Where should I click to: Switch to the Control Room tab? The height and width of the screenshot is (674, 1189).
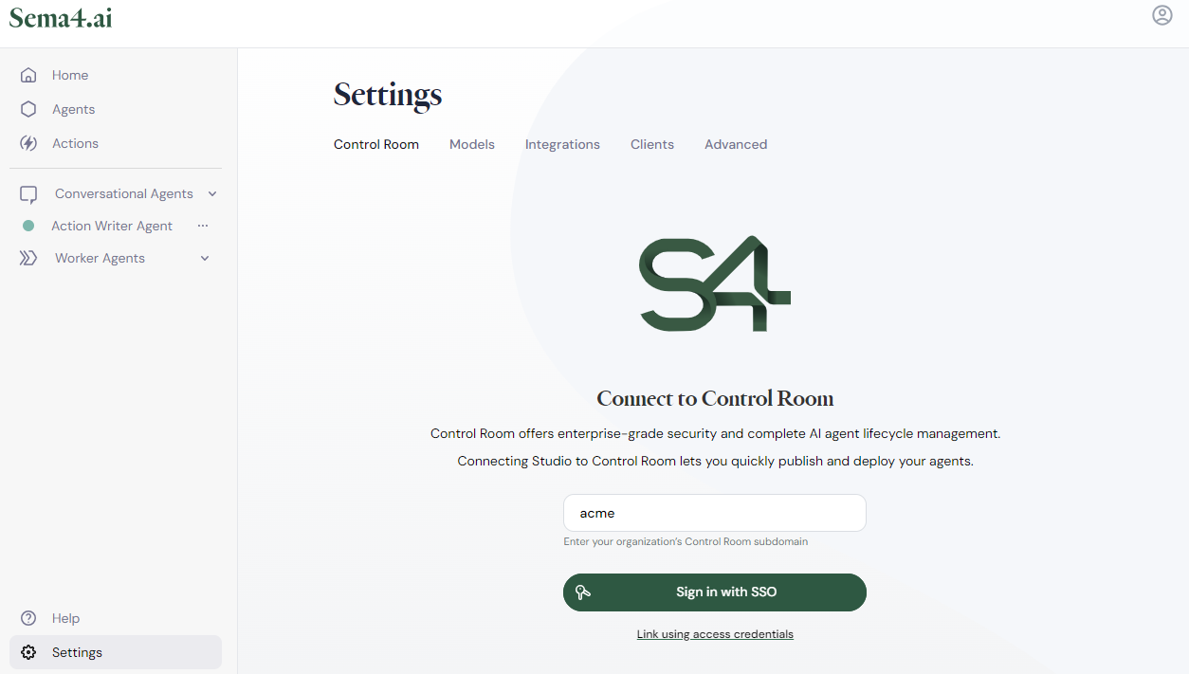click(x=376, y=144)
